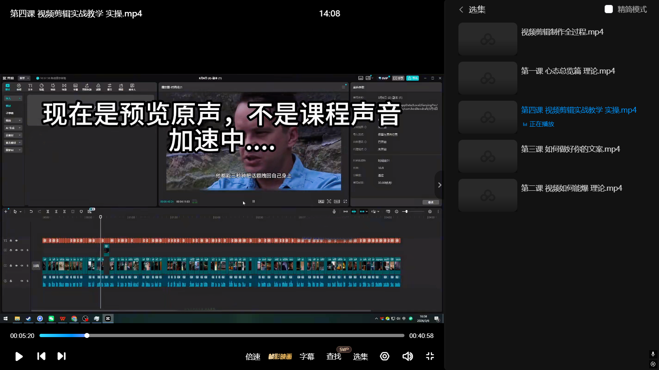Mute audio with the speaker icon

pyautogui.click(x=407, y=356)
